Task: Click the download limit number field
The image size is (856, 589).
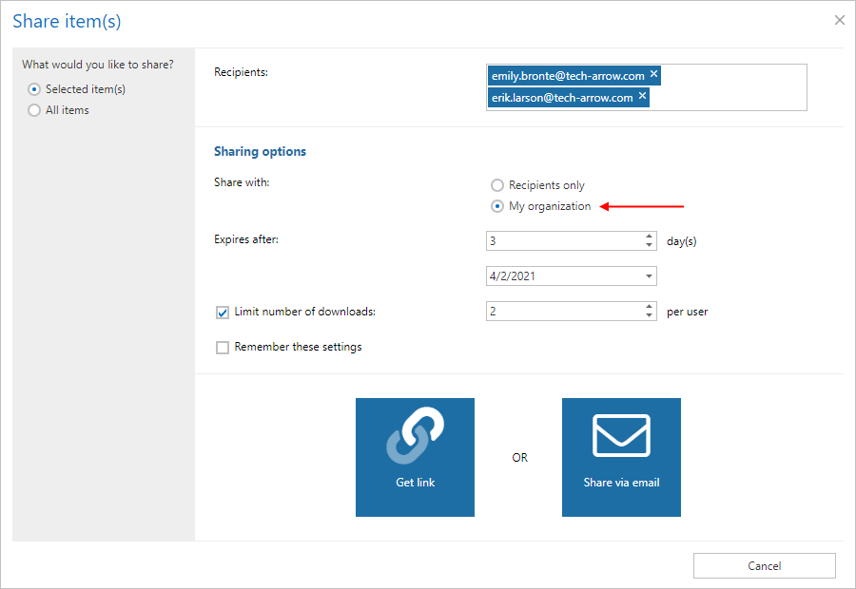Action: pos(561,312)
